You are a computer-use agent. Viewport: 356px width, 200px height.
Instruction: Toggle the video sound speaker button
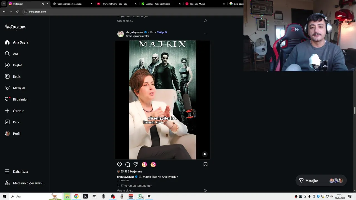(205, 154)
